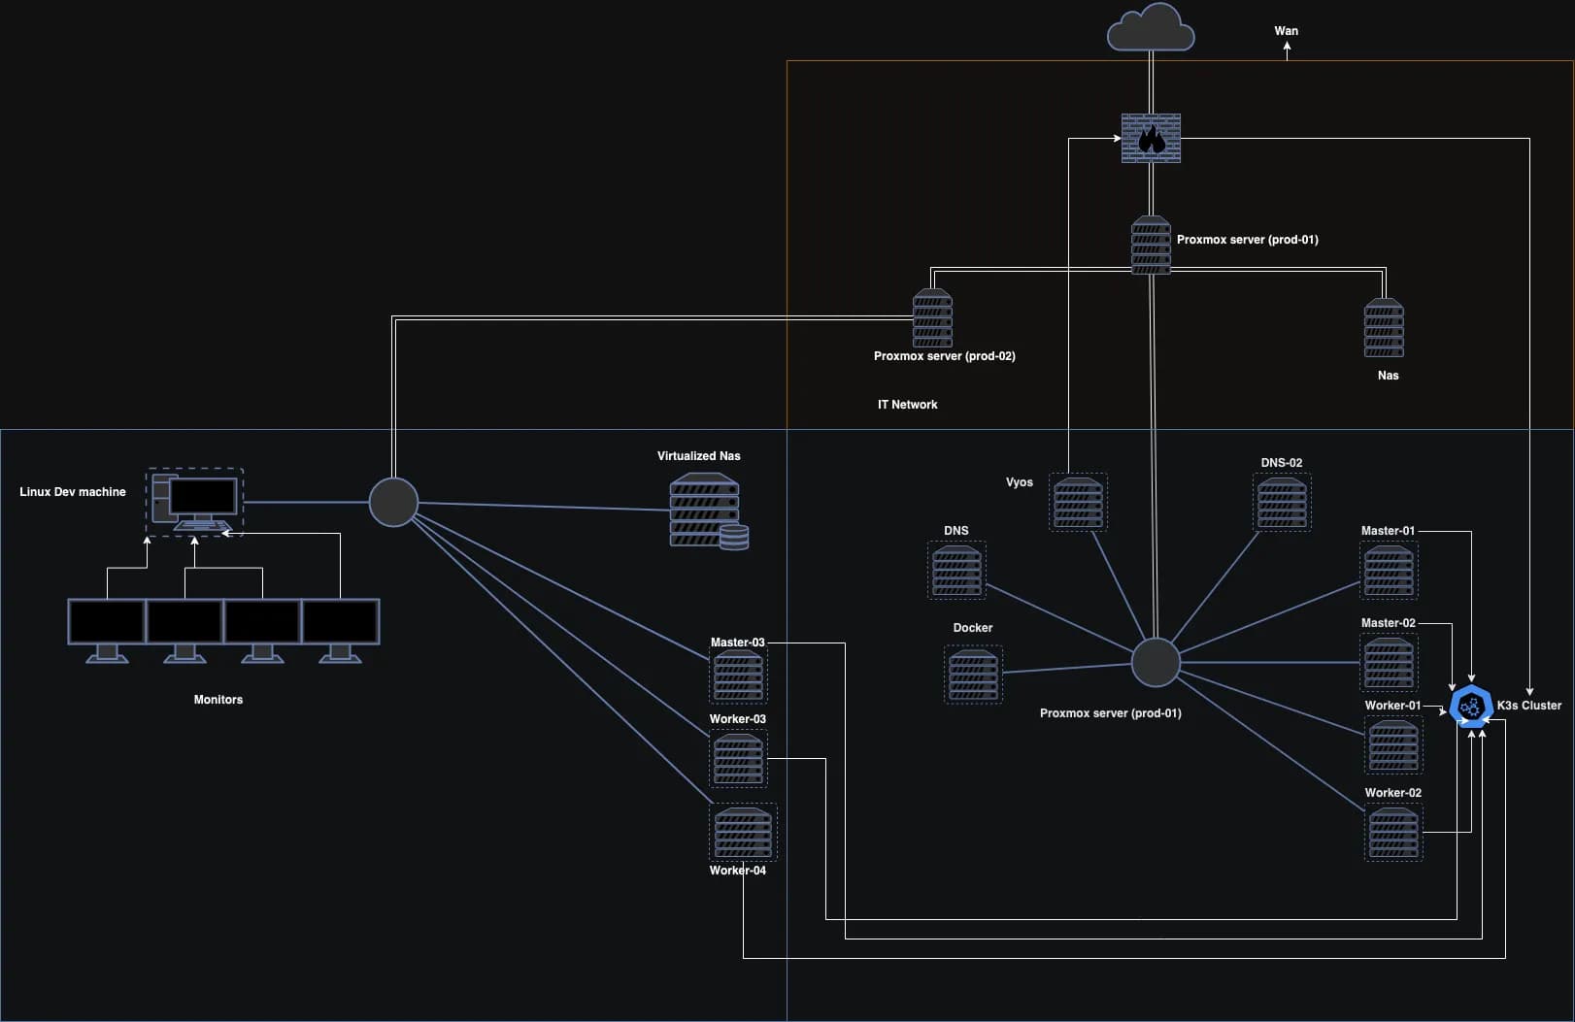
Task: Click the Nas server icon
Action: pos(1384,327)
